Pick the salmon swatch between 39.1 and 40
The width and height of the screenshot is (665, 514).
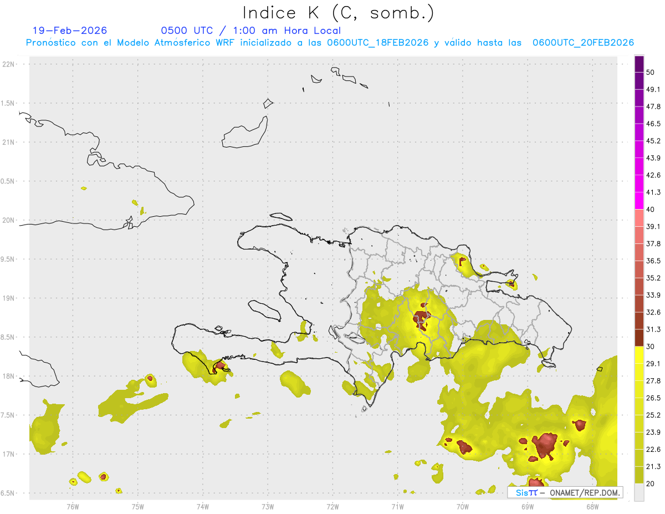[x=639, y=218]
